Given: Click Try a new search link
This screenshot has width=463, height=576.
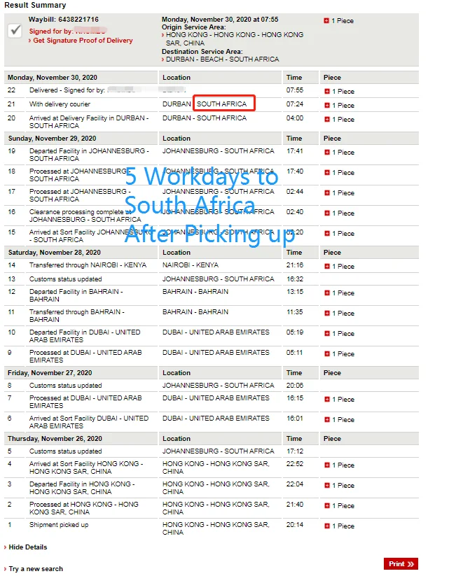Looking at the screenshot, I should click(35, 569).
